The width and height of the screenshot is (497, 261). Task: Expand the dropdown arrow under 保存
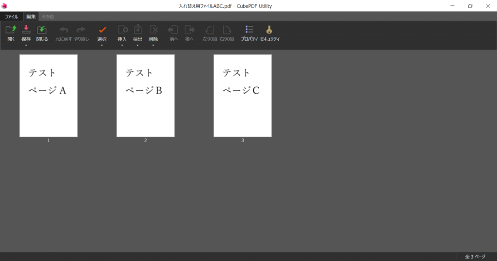point(26,45)
